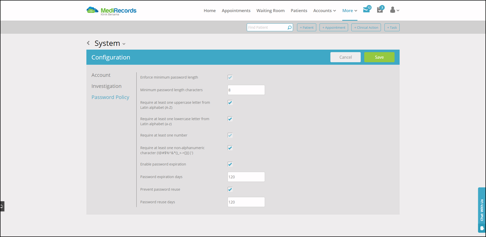
Task: Toggle Enforce minimum password length checkbox
Action: pyautogui.click(x=230, y=77)
